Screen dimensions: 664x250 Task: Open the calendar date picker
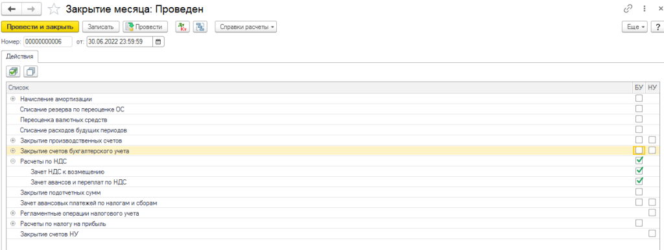click(158, 41)
